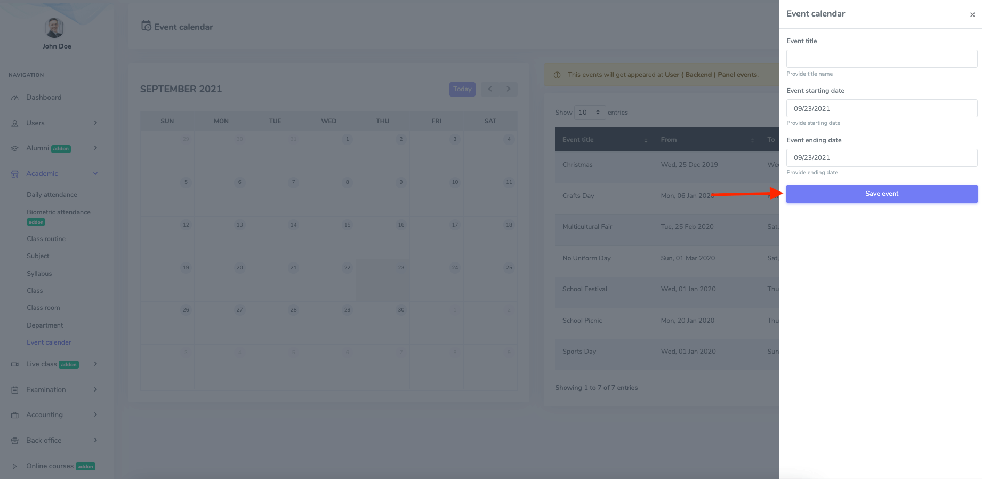Click the Back office icon in sidebar
Screen dimensions: 982x479
point(15,441)
